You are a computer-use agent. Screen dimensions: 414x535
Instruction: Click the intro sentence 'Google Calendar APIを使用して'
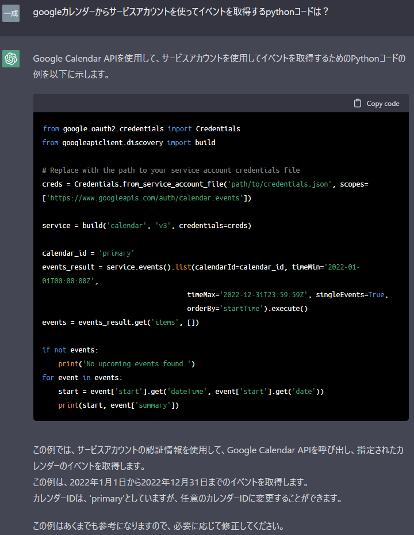[x=219, y=66]
